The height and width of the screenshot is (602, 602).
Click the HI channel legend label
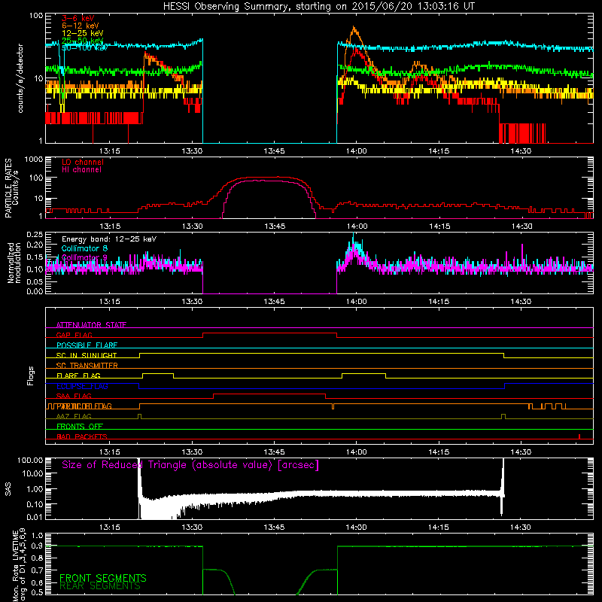click(82, 169)
